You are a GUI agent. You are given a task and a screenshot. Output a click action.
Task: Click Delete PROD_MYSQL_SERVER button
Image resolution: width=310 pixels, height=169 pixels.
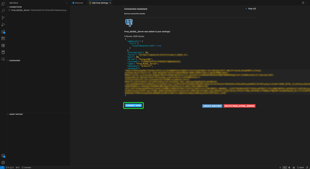coord(239,106)
